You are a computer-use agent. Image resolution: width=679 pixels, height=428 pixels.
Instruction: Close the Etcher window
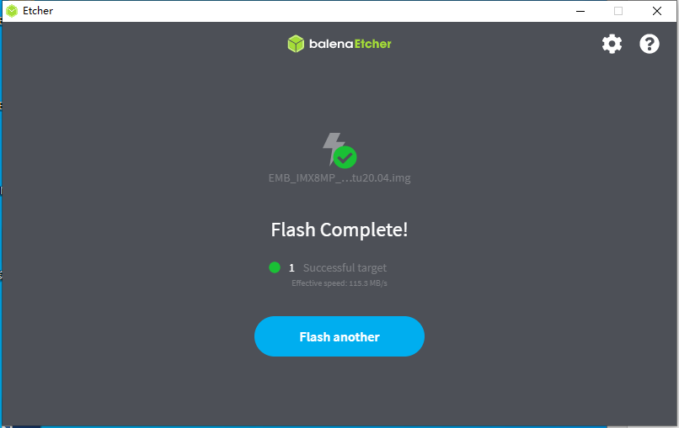657,11
